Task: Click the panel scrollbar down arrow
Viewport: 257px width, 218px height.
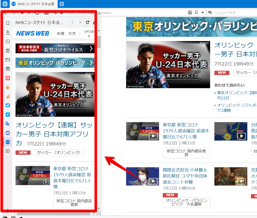Action: coord(99,208)
